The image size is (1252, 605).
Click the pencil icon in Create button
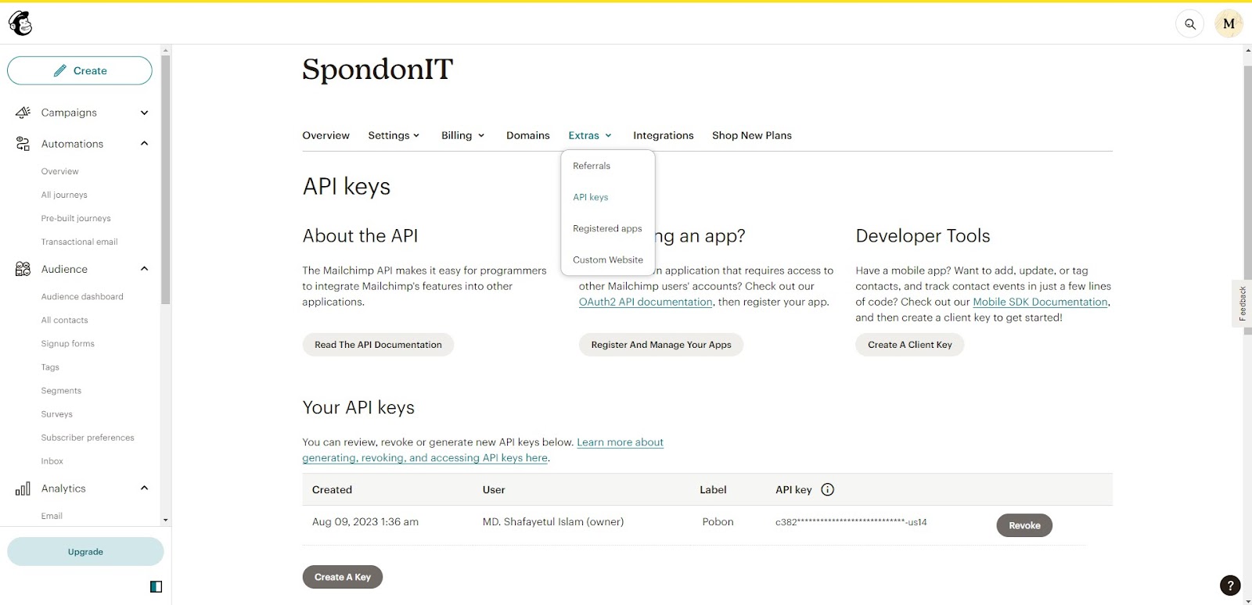[x=59, y=70]
